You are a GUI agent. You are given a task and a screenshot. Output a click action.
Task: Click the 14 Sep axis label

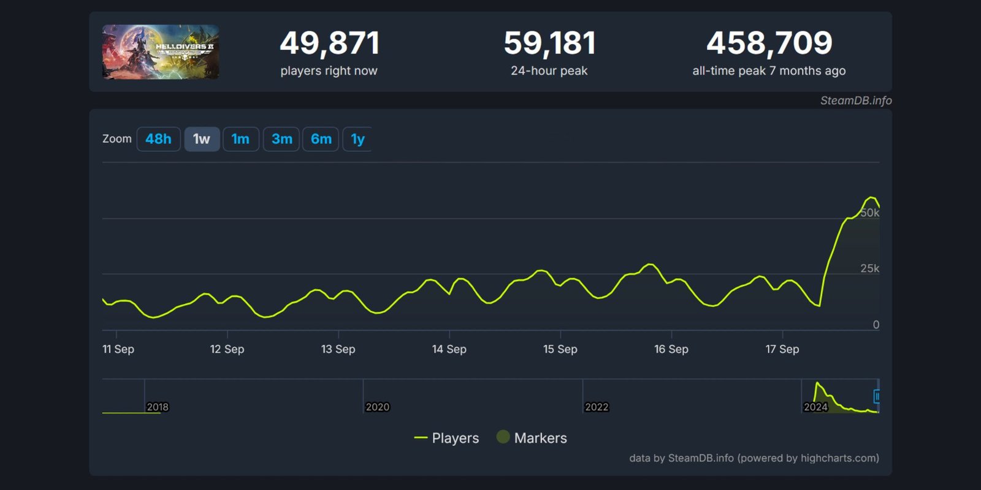tap(449, 349)
